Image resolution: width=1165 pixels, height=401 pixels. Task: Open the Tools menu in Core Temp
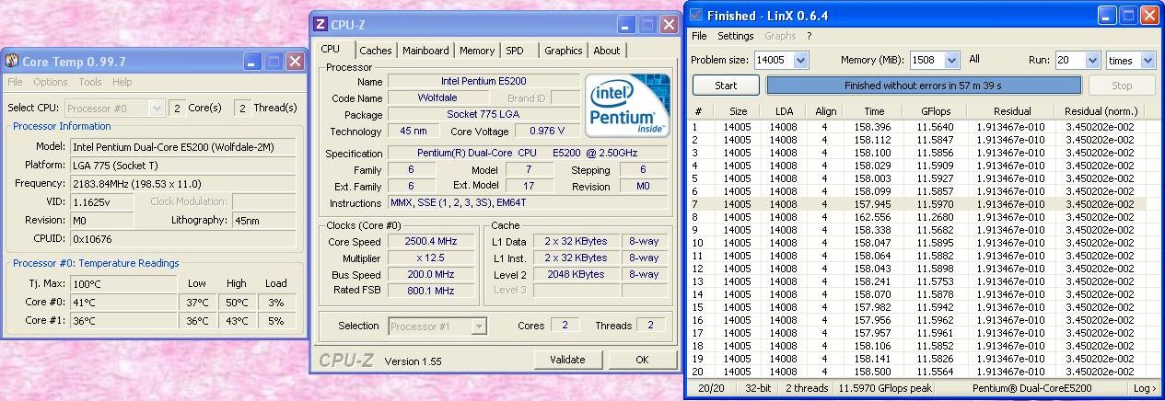[90, 83]
